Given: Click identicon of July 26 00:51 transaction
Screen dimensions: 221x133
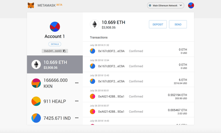Looking at the screenshot, I should (x=93, y=96).
